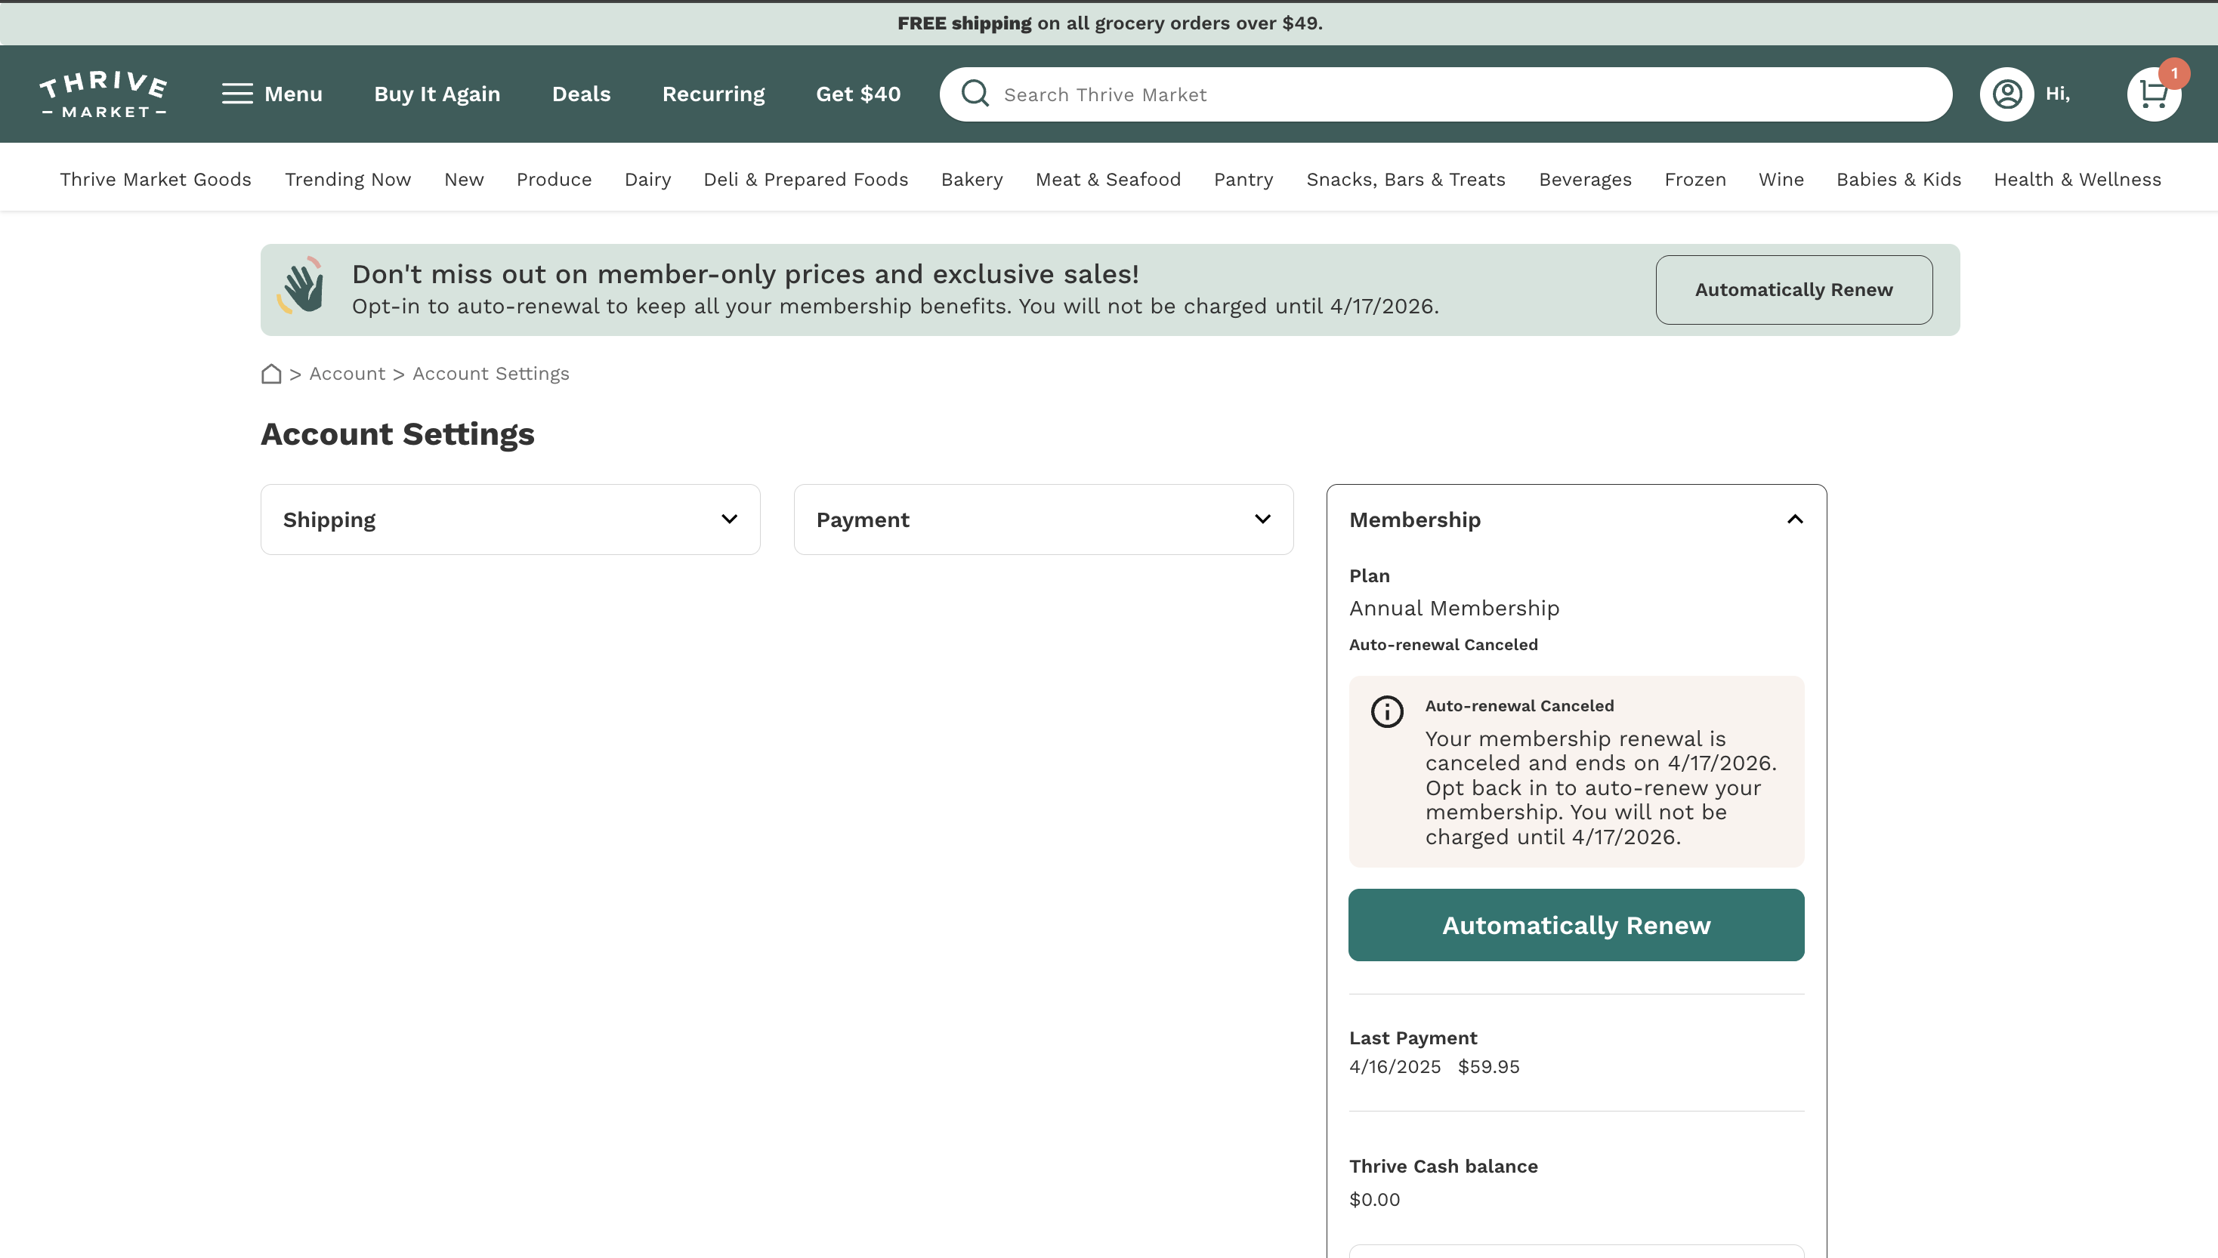Open the Deals menu item
The width and height of the screenshot is (2218, 1258).
[x=581, y=94]
